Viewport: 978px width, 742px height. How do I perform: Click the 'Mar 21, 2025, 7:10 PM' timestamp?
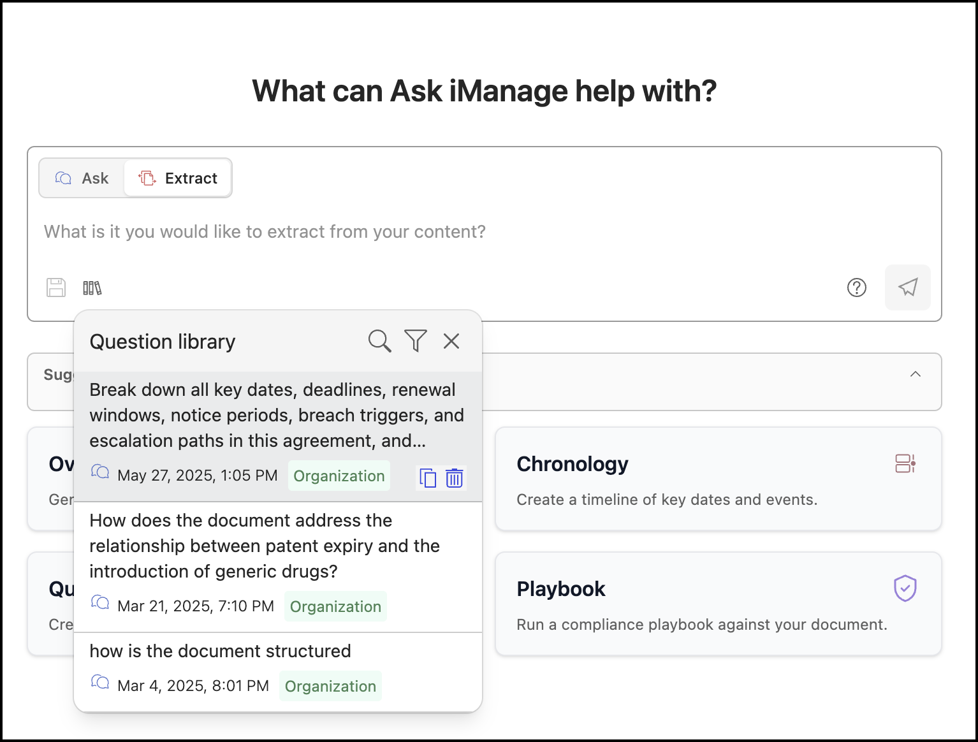196,606
